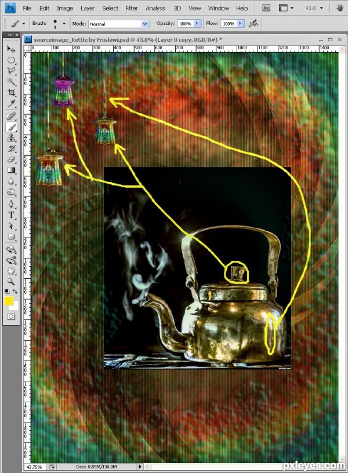The width and height of the screenshot is (348, 473).
Task: Close the toolbox panel
Action: (x=17, y=35)
